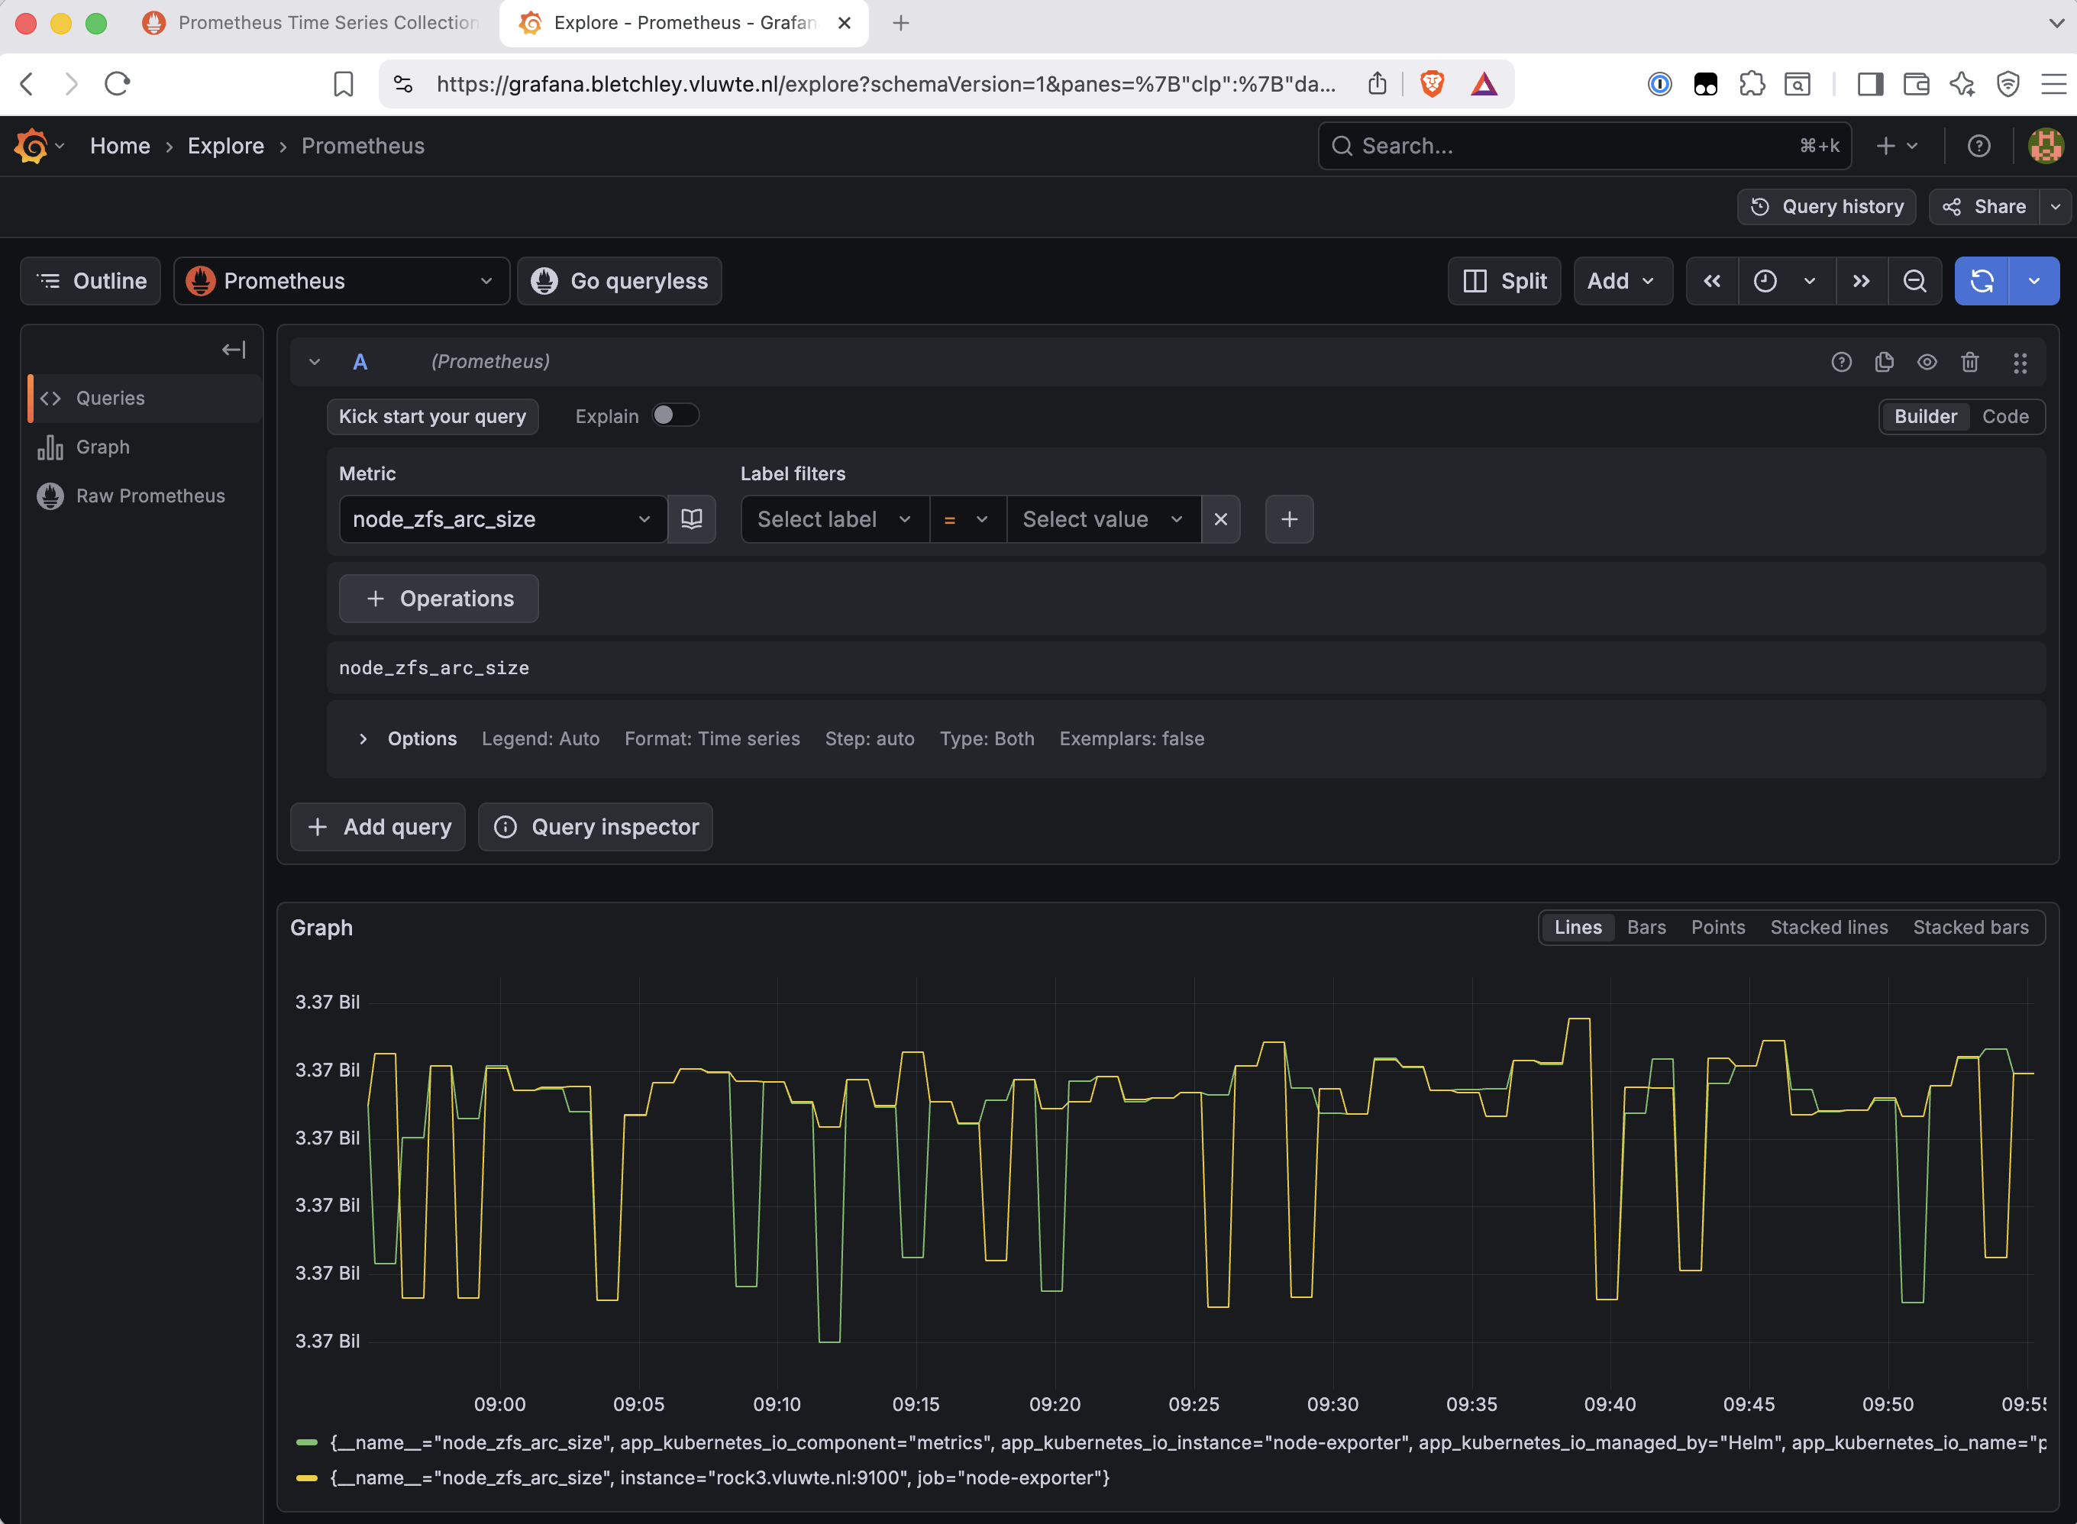
Task: Click the Split button
Action: click(x=1504, y=282)
